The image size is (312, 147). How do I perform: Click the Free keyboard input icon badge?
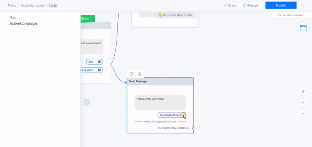(x=183, y=115)
